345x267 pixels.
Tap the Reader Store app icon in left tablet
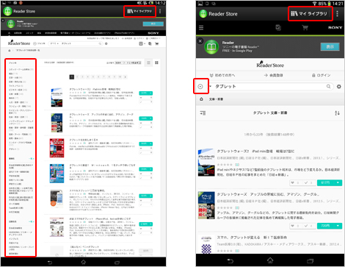click(7, 11)
